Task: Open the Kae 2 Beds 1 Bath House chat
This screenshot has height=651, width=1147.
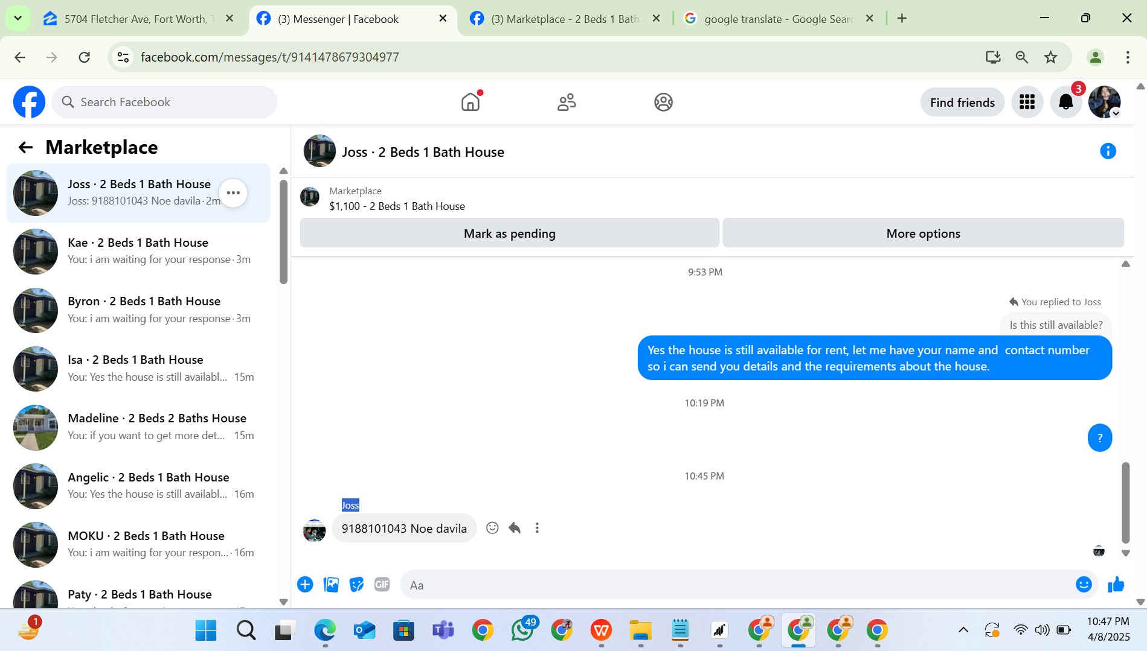Action: pos(138,251)
